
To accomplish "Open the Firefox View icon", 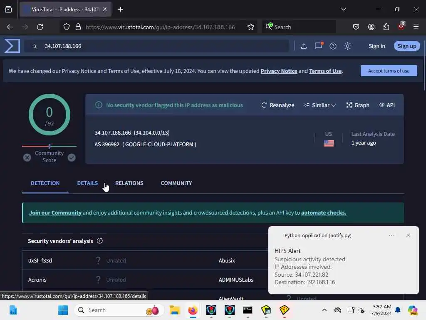I will coord(8,10).
